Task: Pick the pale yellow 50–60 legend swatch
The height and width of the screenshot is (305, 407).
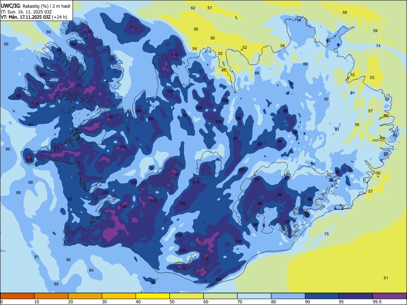Action: [186, 296]
